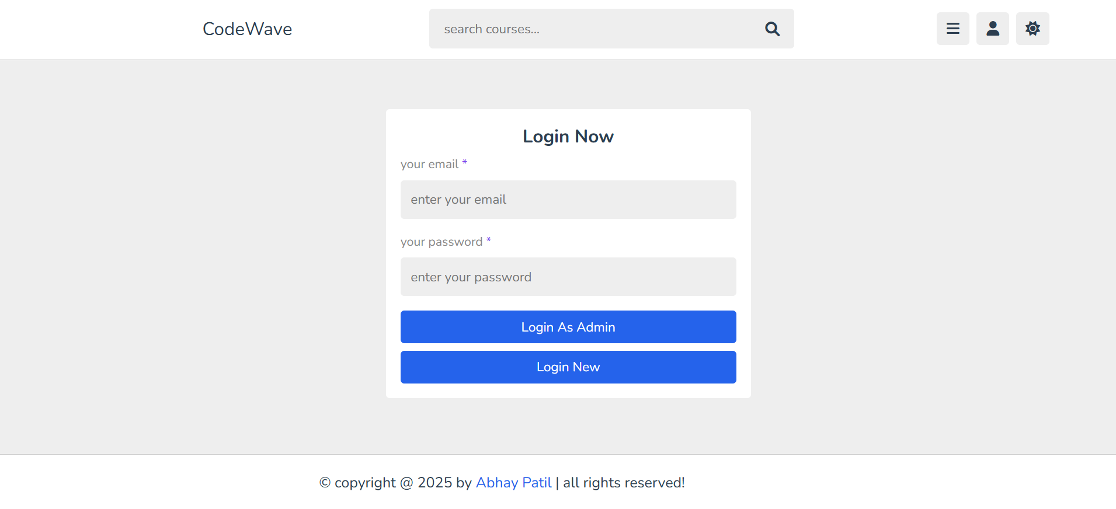This screenshot has width=1116, height=509.
Task: Open the hamburger menu
Action: (x=952, y=29)
